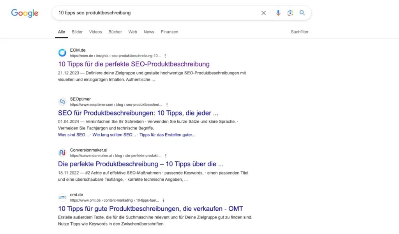Start voice search with the microphone icon

278,13
